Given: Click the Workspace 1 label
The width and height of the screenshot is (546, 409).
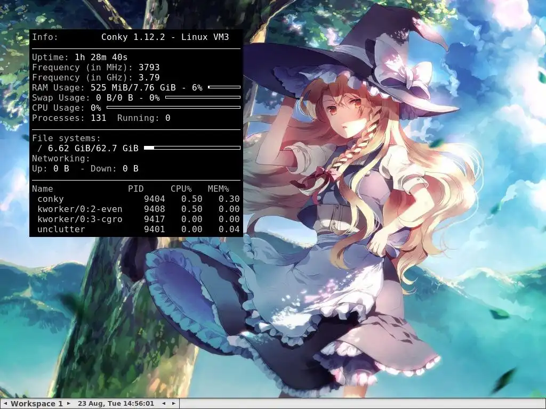Looking at the screenshot, I should 37,404.
